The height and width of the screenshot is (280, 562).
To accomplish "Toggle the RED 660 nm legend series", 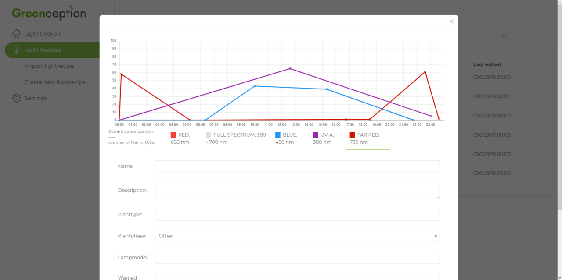I will [180, 138].
